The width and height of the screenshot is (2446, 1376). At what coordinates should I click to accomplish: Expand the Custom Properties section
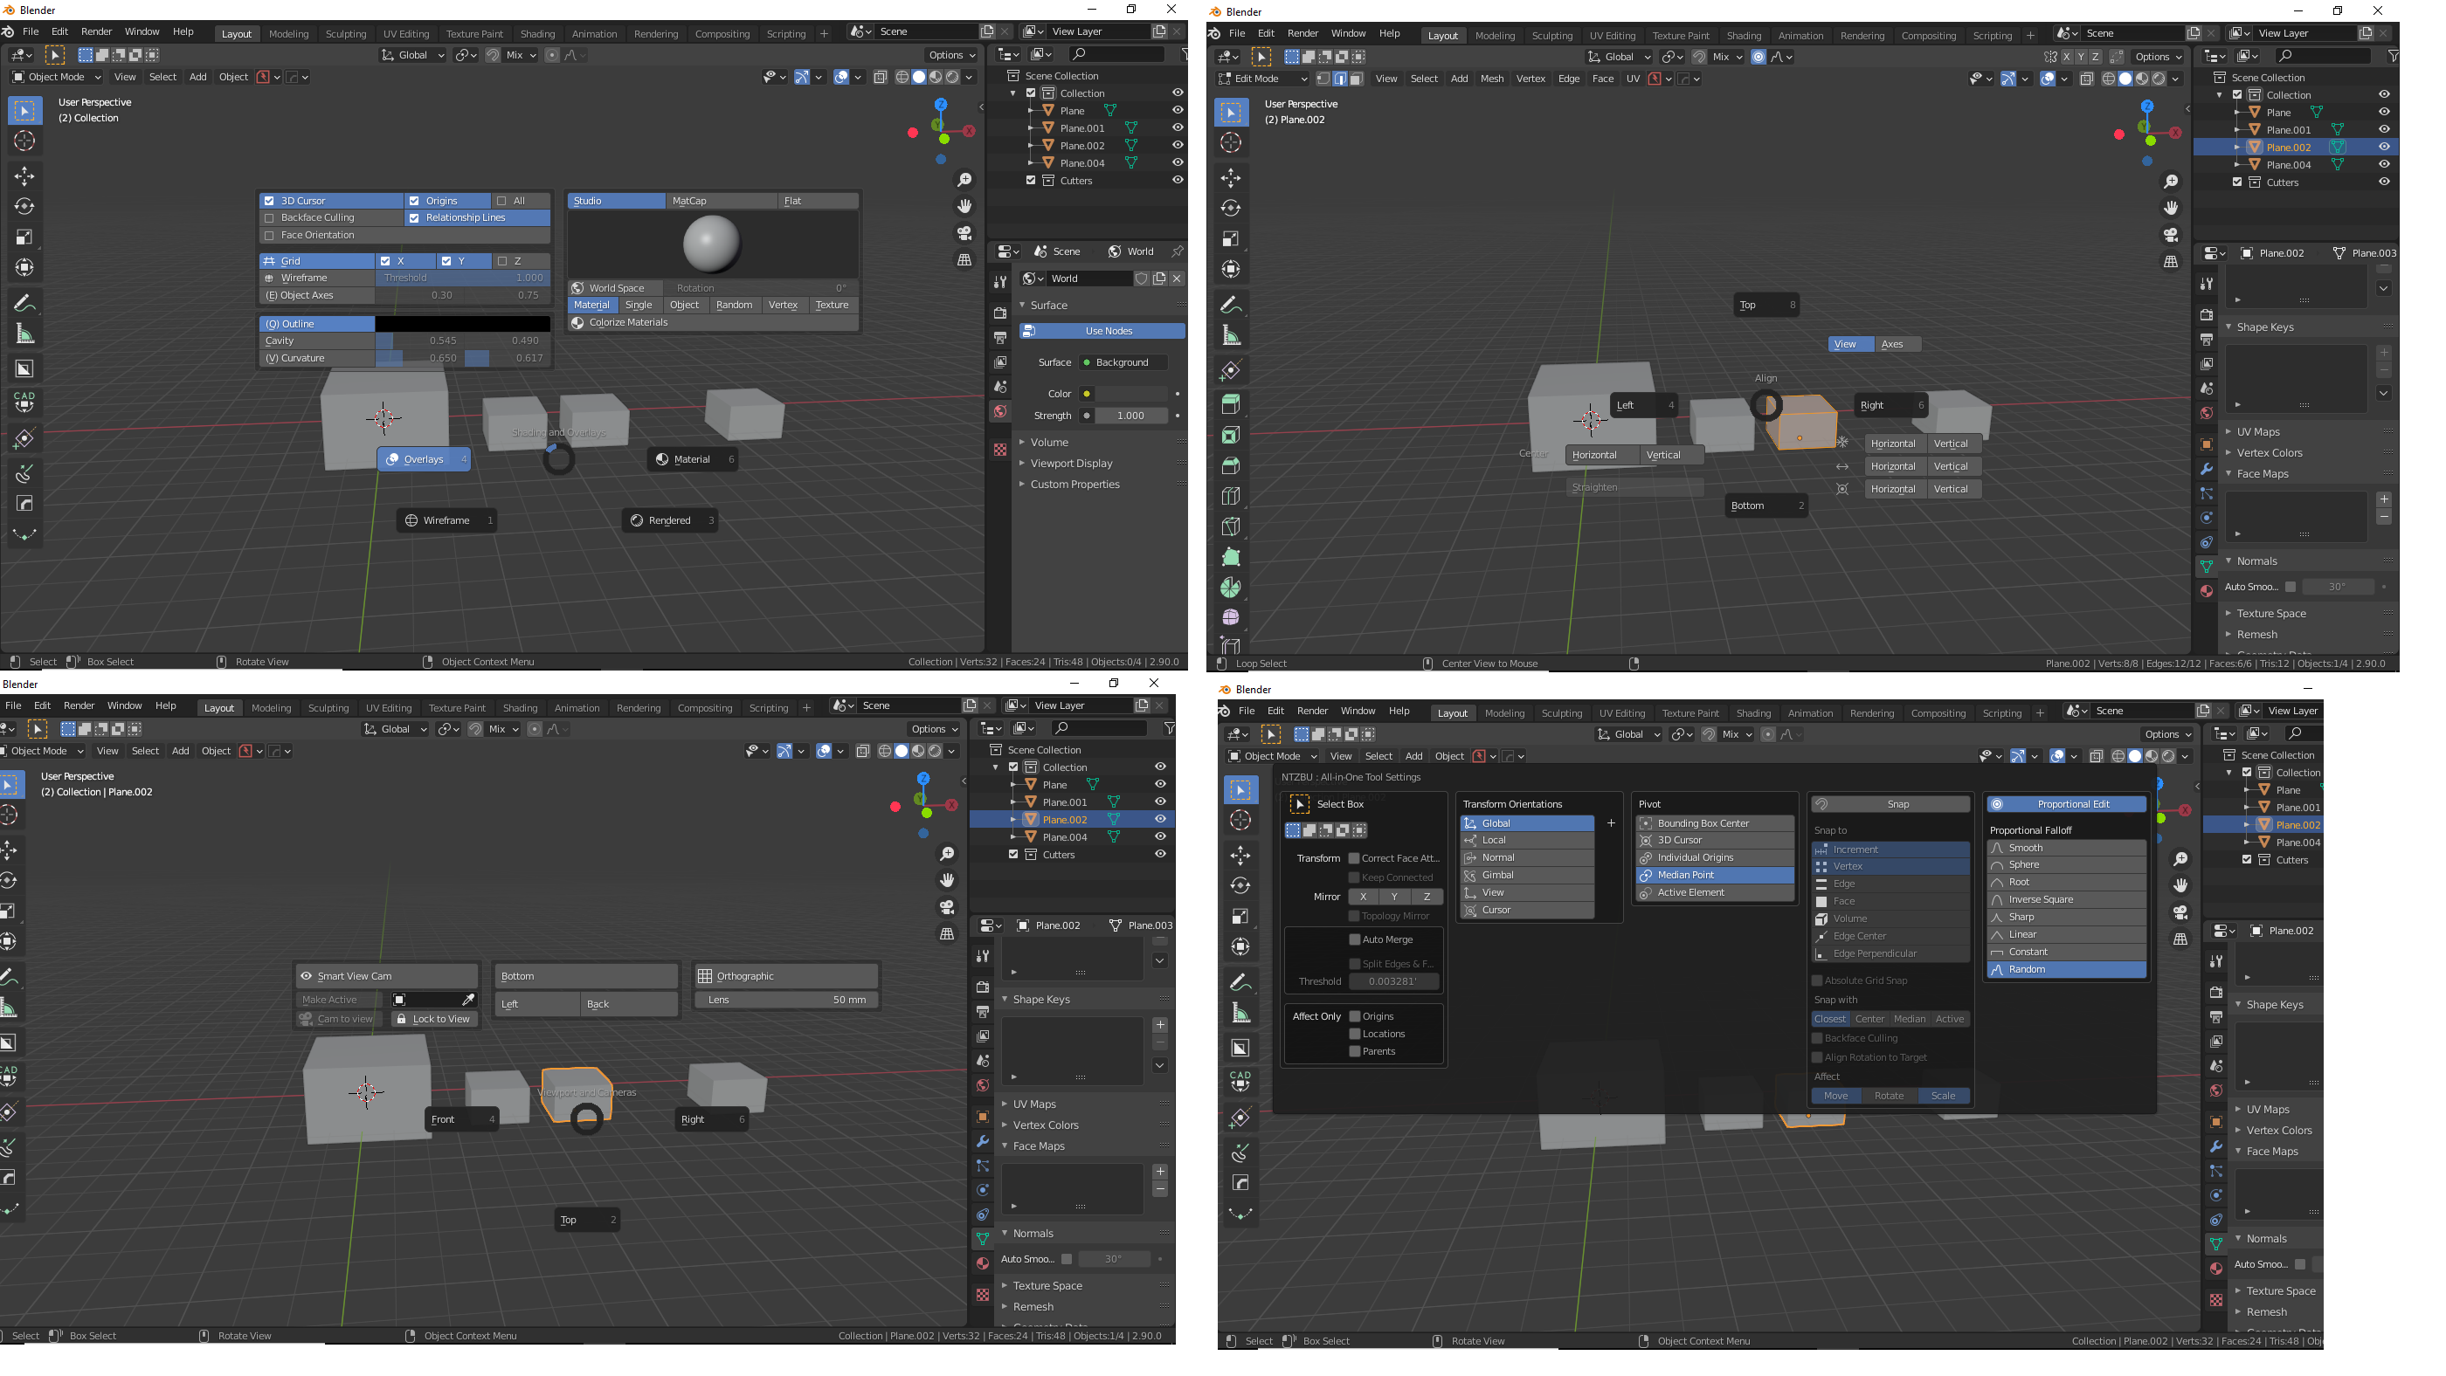[1074, 484]
